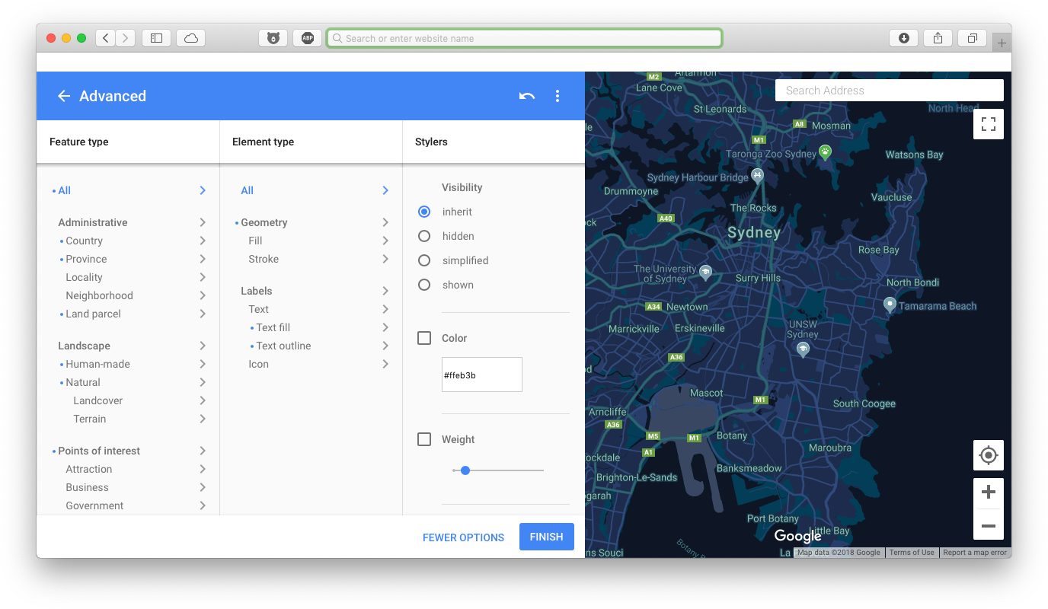Image resolution: width=1048 pixels, height=609 pixels.
Task: Open the Bear extension icon
Action: click(x=273, y=38)
